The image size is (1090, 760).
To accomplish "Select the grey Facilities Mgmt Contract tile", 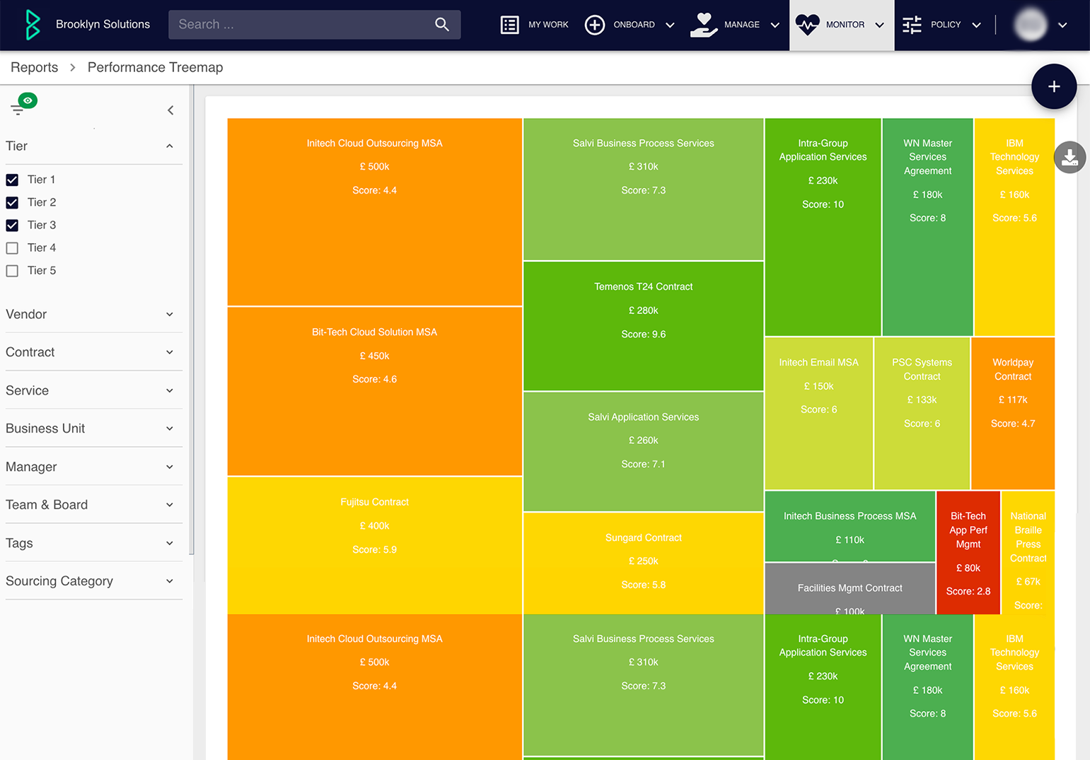I will pyautogui.click(x=850, y=589).
